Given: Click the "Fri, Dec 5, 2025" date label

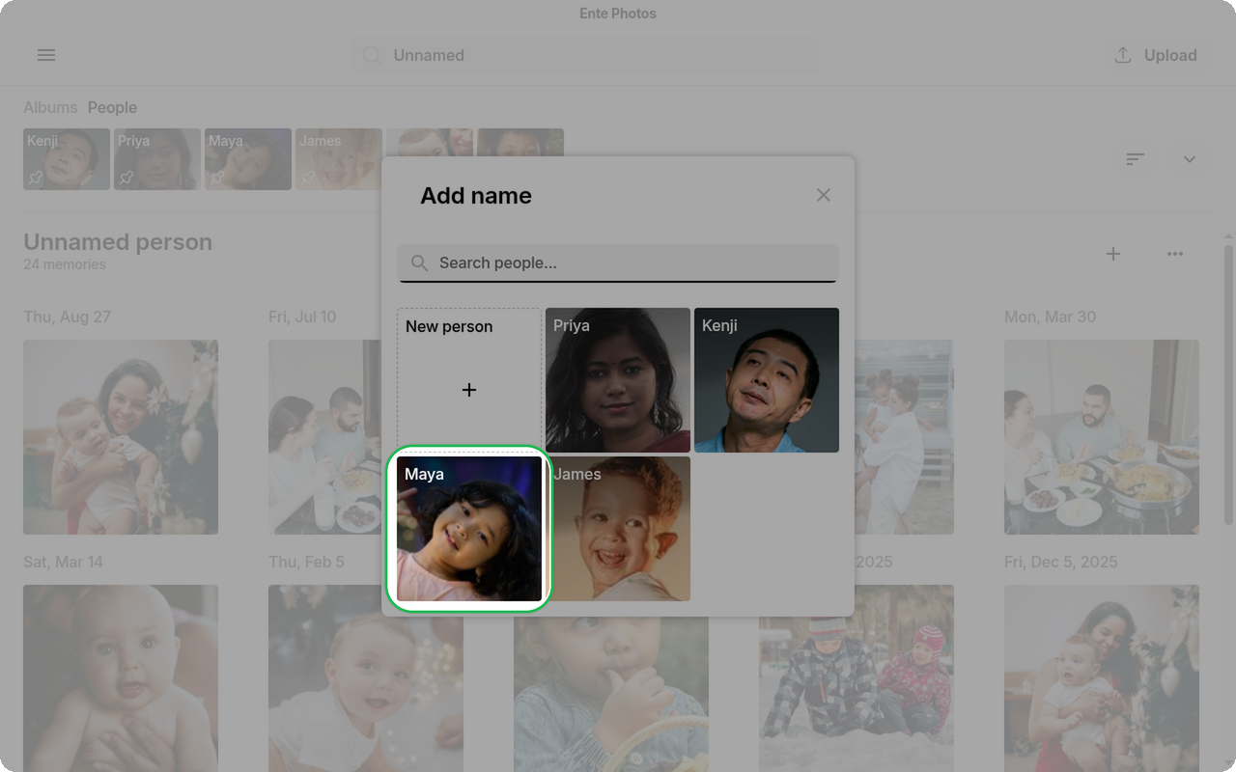Looking at the screenshot, I should pos(1061,562).
